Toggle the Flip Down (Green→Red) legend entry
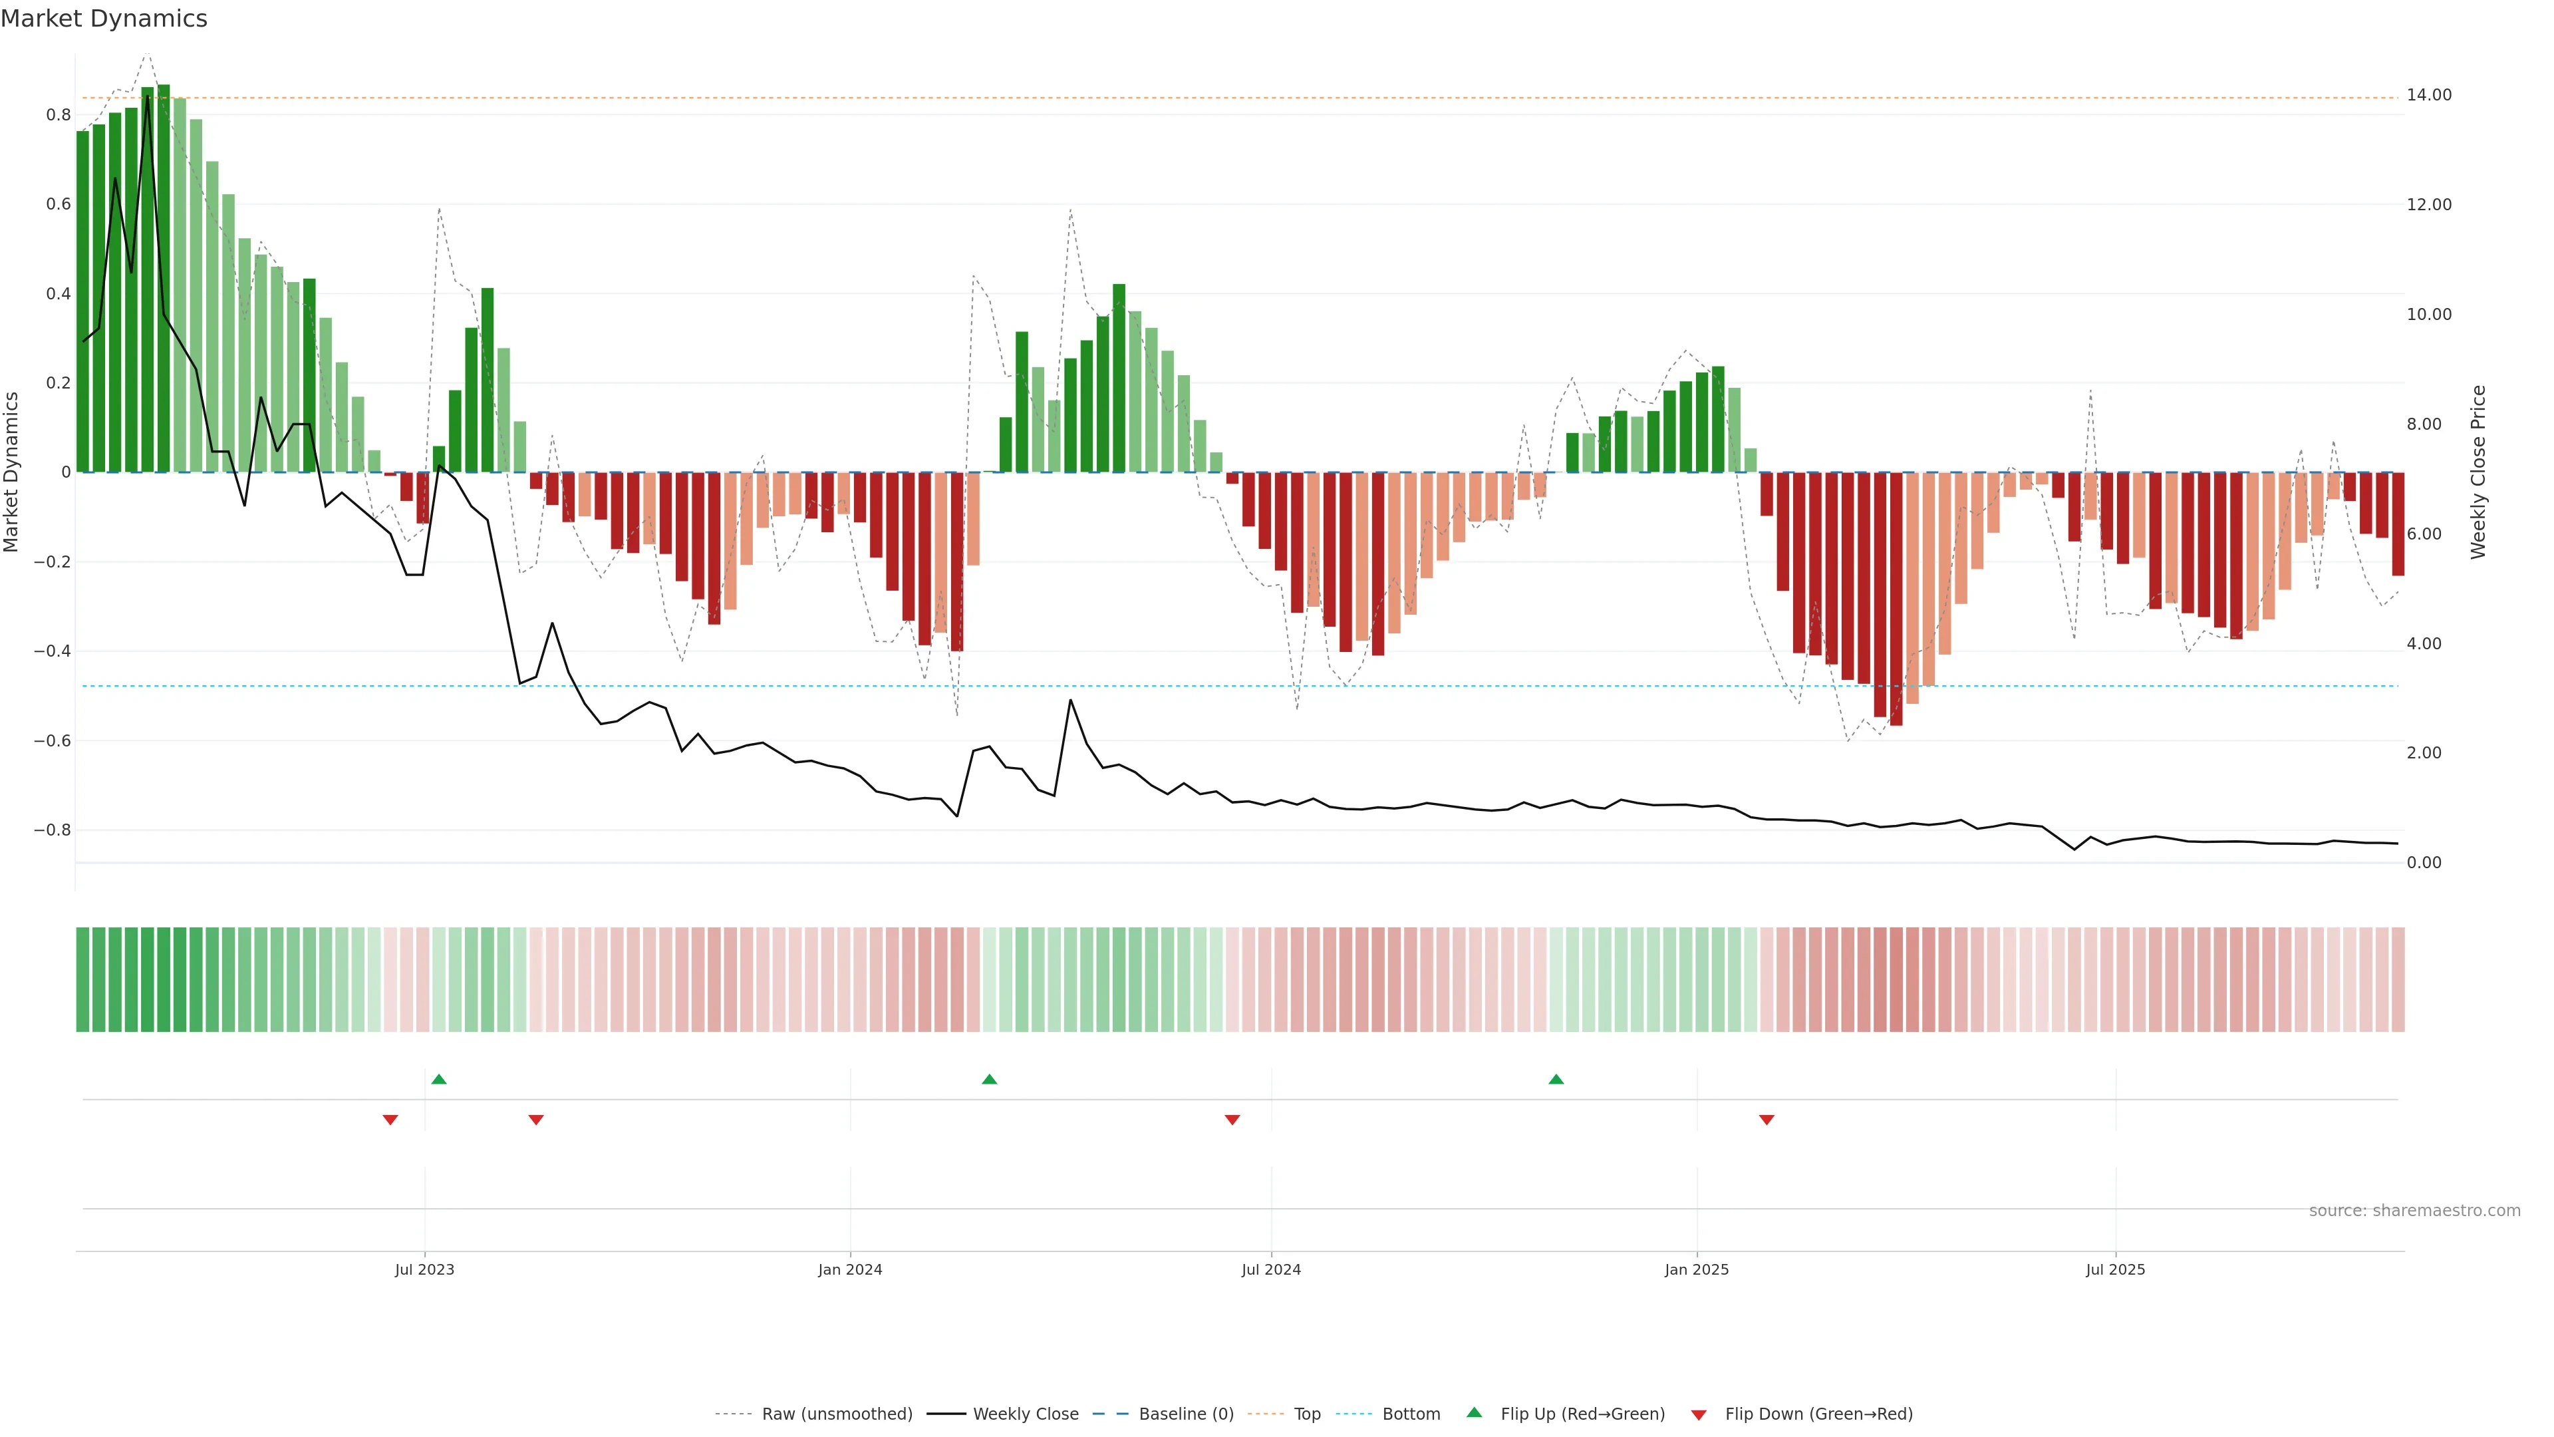The image size is (2554, 1437). coord(1818,1414)
